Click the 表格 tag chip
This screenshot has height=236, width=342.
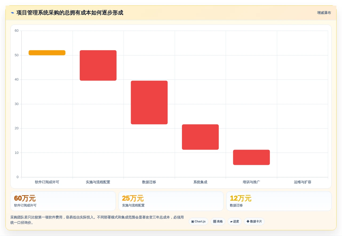coord(218,222)
